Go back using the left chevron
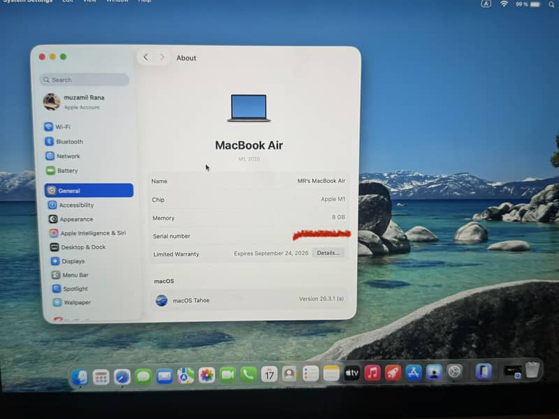 pos(146,57)
